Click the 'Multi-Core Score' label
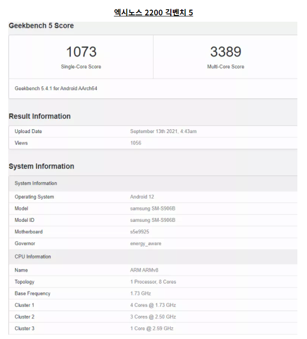Image resolution: width=307 pixels, height=339 pixels. click(x=226, y=67)
